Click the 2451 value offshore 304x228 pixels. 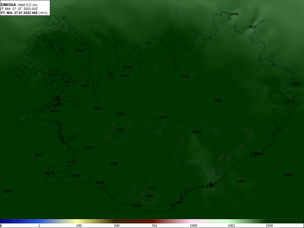click(241, 181)
